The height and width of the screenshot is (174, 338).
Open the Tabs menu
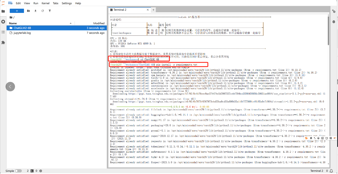pos(56,3)
